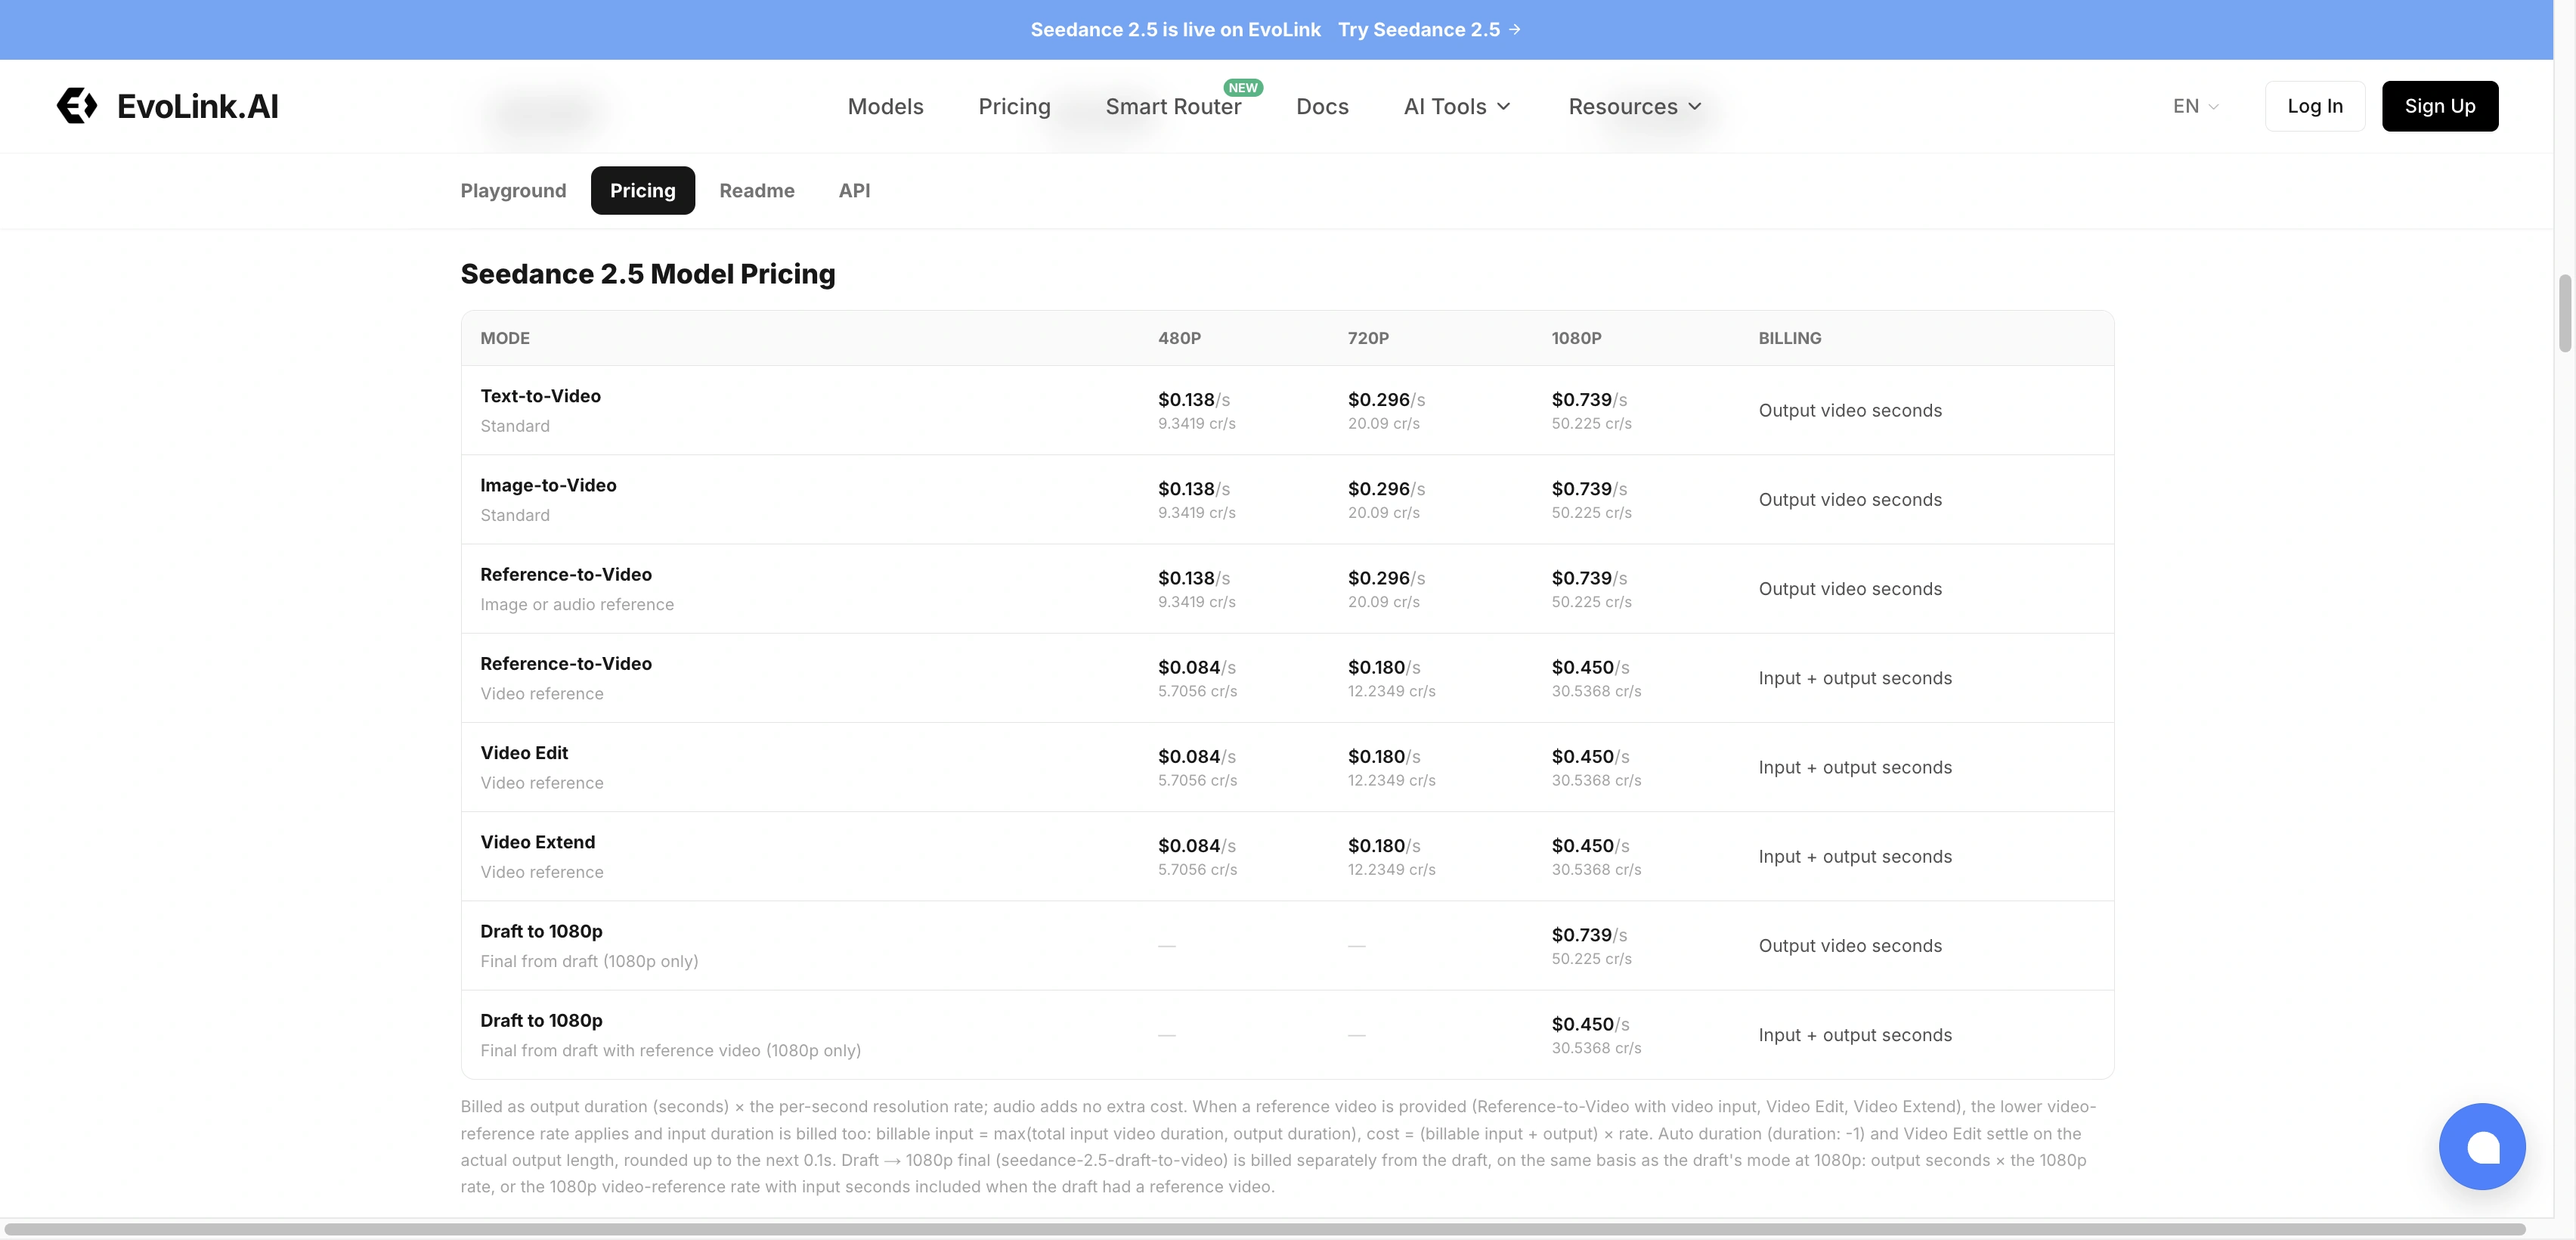Select the Image-to-Video row title
This screenshot has width=2576, height=1240.
click(548, 485)
